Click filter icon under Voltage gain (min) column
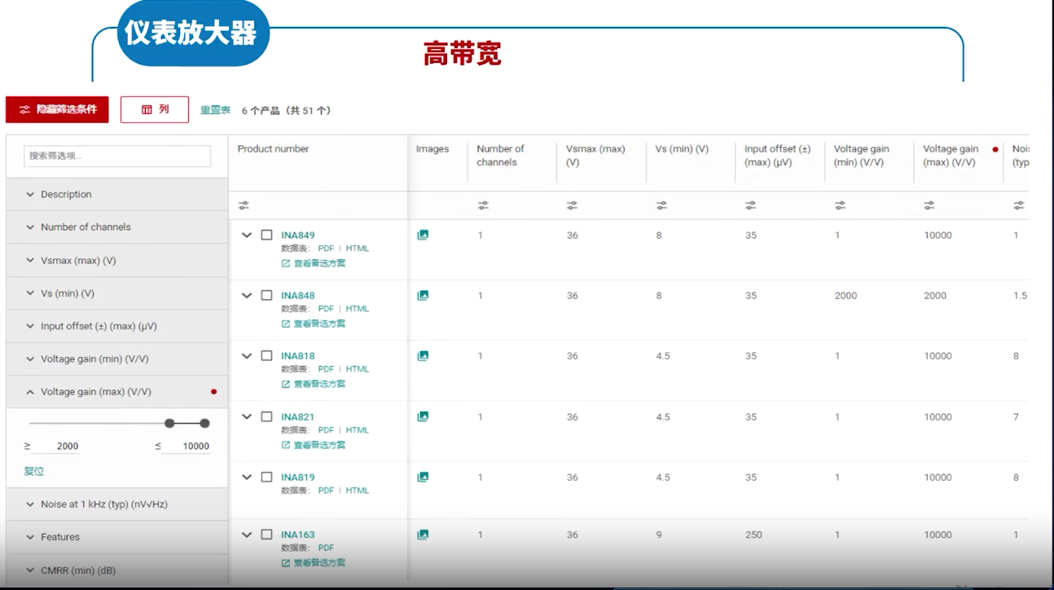 click(x=840, y=205)
